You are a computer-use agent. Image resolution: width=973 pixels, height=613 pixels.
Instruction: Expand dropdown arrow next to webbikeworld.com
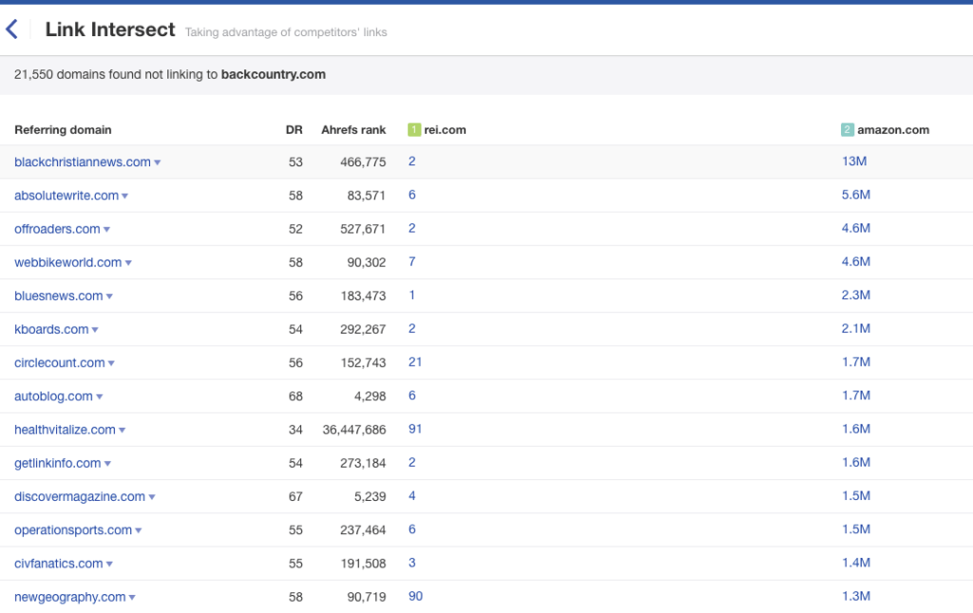[x=128, y=263]
